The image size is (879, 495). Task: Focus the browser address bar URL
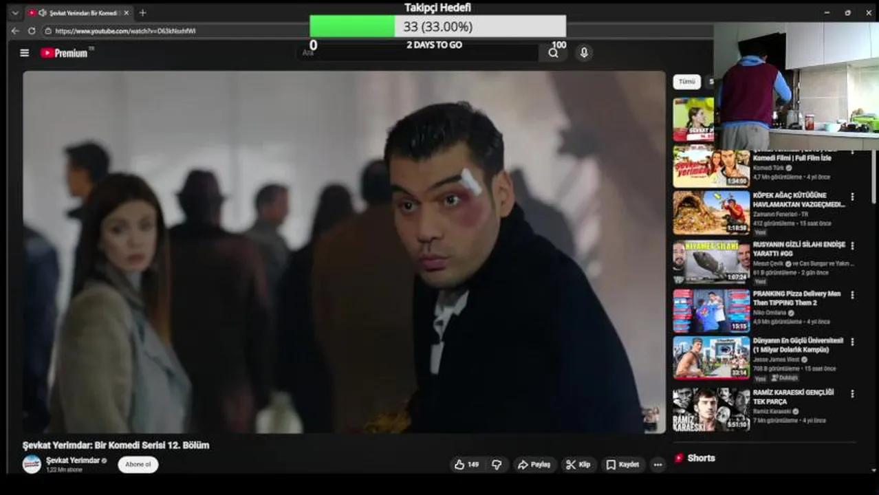pos(125,31)
